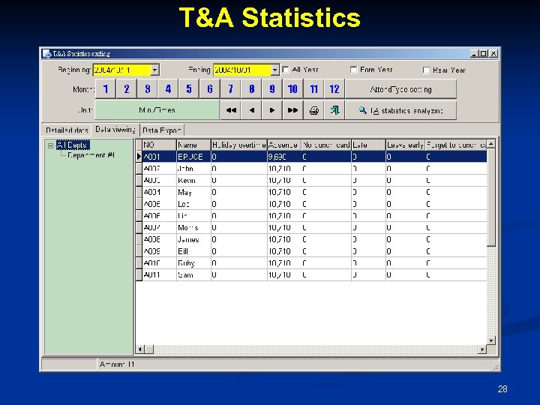Switch to the Detailed data tab
Image resolution: width=540 pixels, height=405 pixels.
pyautogui.click(x=67, y=130)
